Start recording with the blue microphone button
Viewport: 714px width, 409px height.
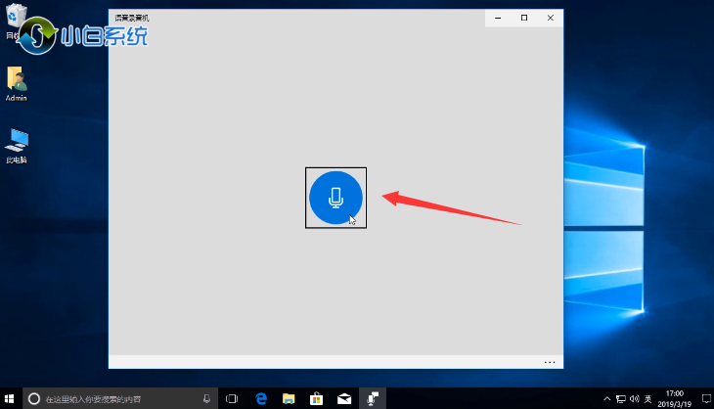pos(335,198)
